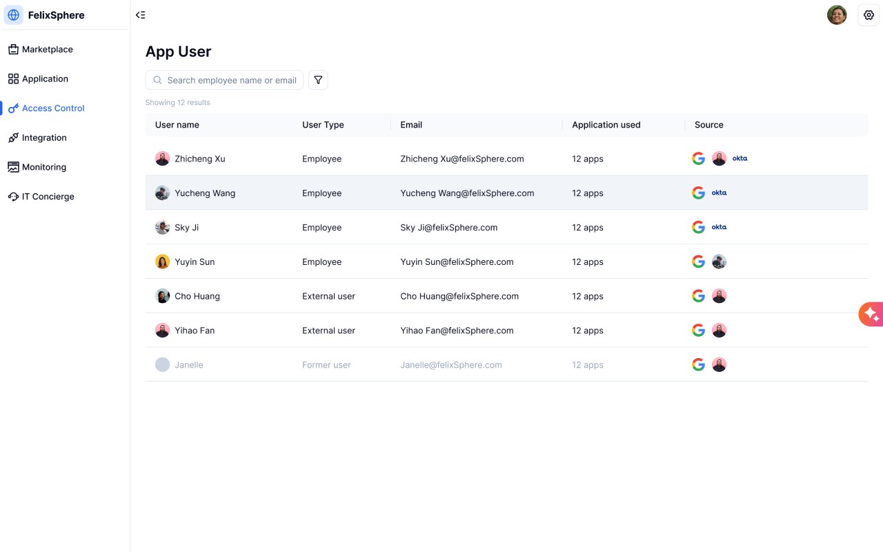Open the profile avatar in the top bar
This screenshot has height=552, width=883.
click(x=837, y=15)
